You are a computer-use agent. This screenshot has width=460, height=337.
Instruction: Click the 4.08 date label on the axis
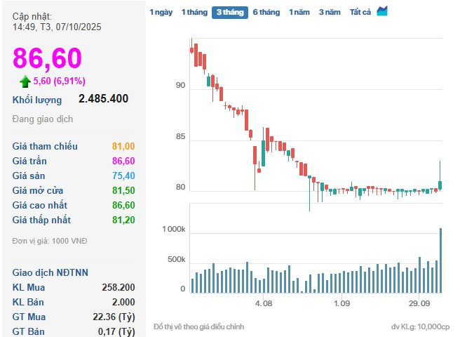point(263,303)
